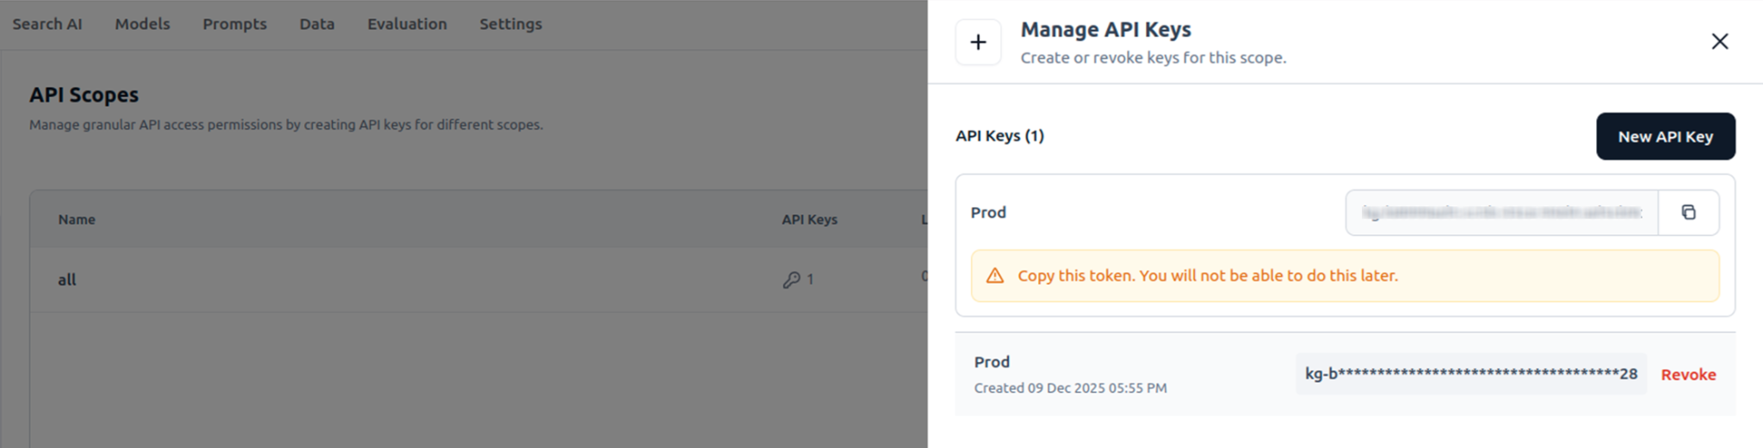Click the plus icon beside Manage API Keys
The image size is (1763, 448).
click(978, 42)
